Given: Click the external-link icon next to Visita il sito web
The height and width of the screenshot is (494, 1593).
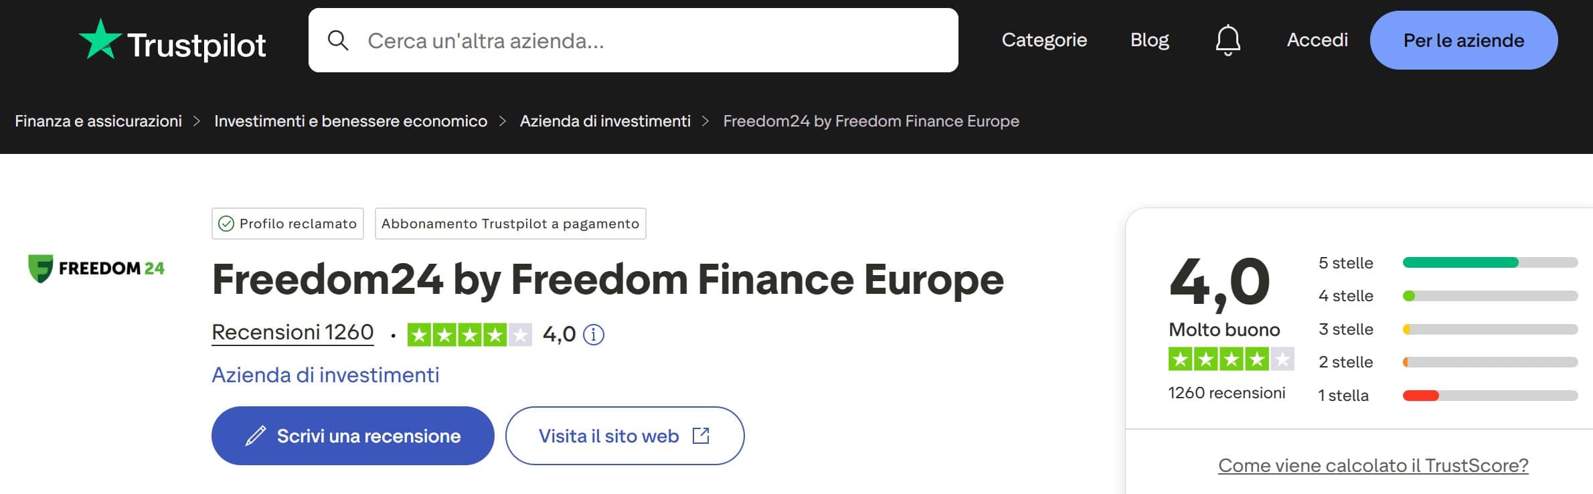Looking at the screenshot, I should [x=699, y=435].
